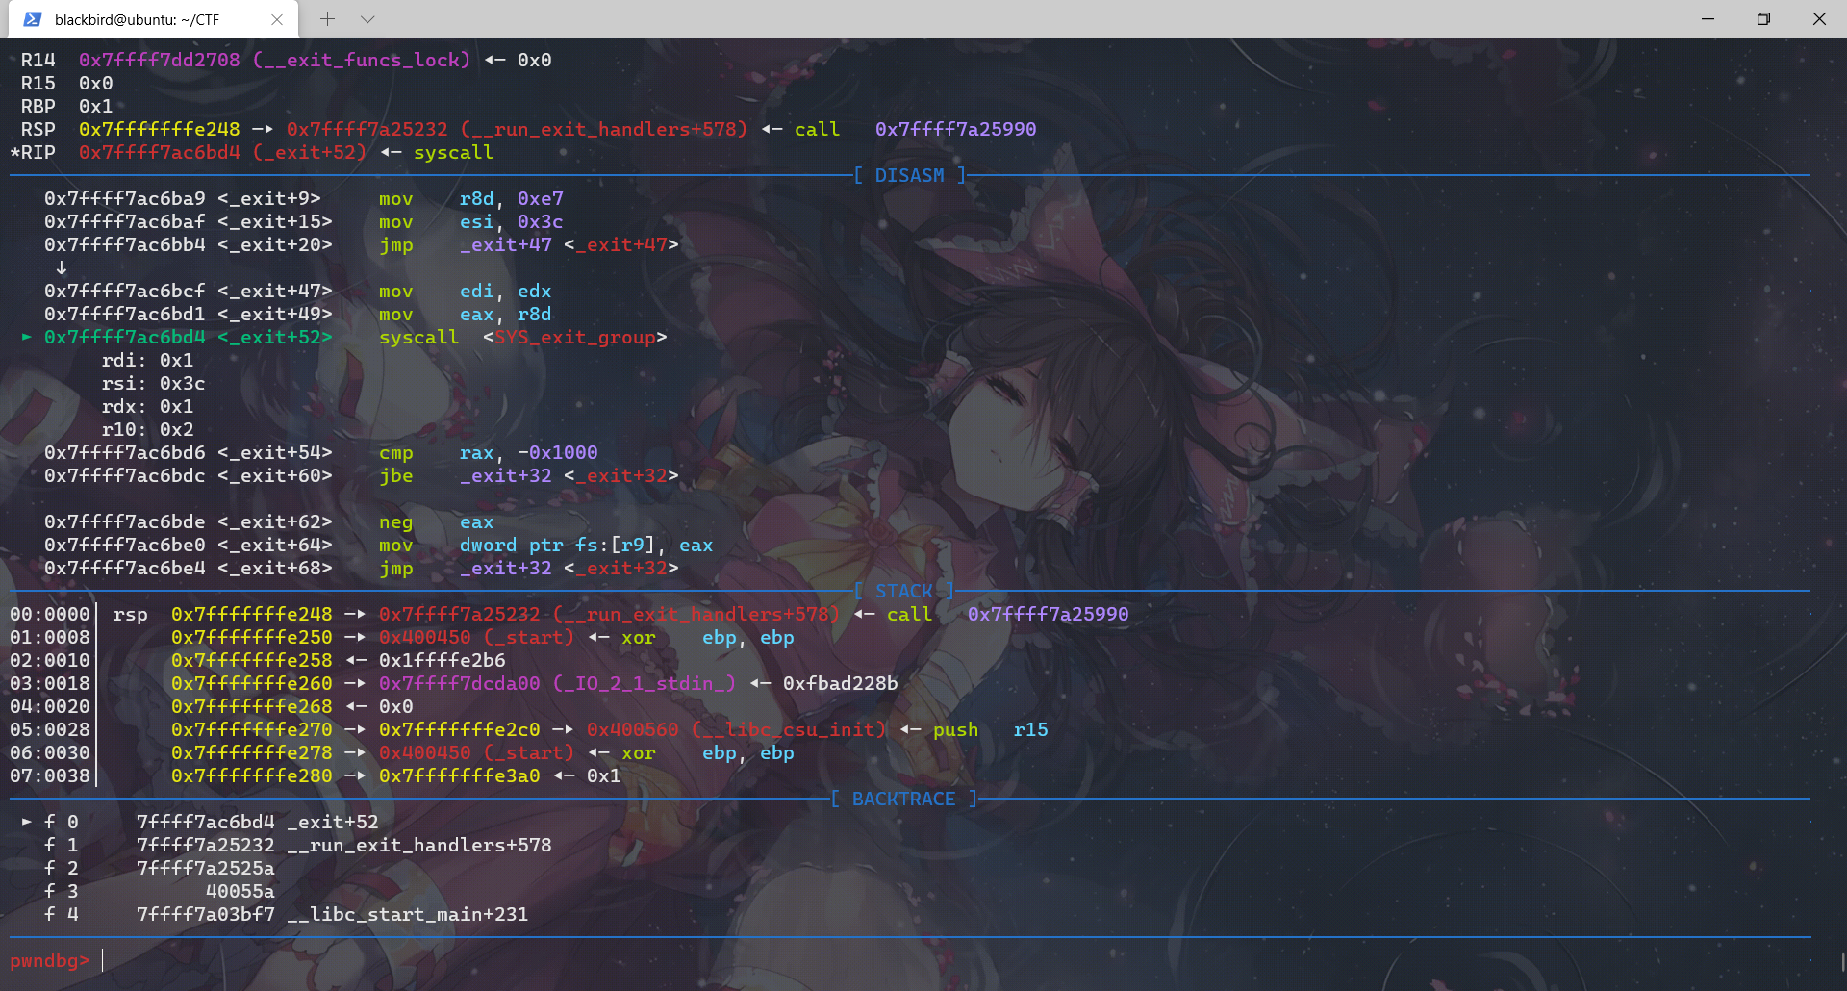The image size is (1847, 991).
Task: Click the call target 0x7ffff7a25990 in registers
Action: 956,129
